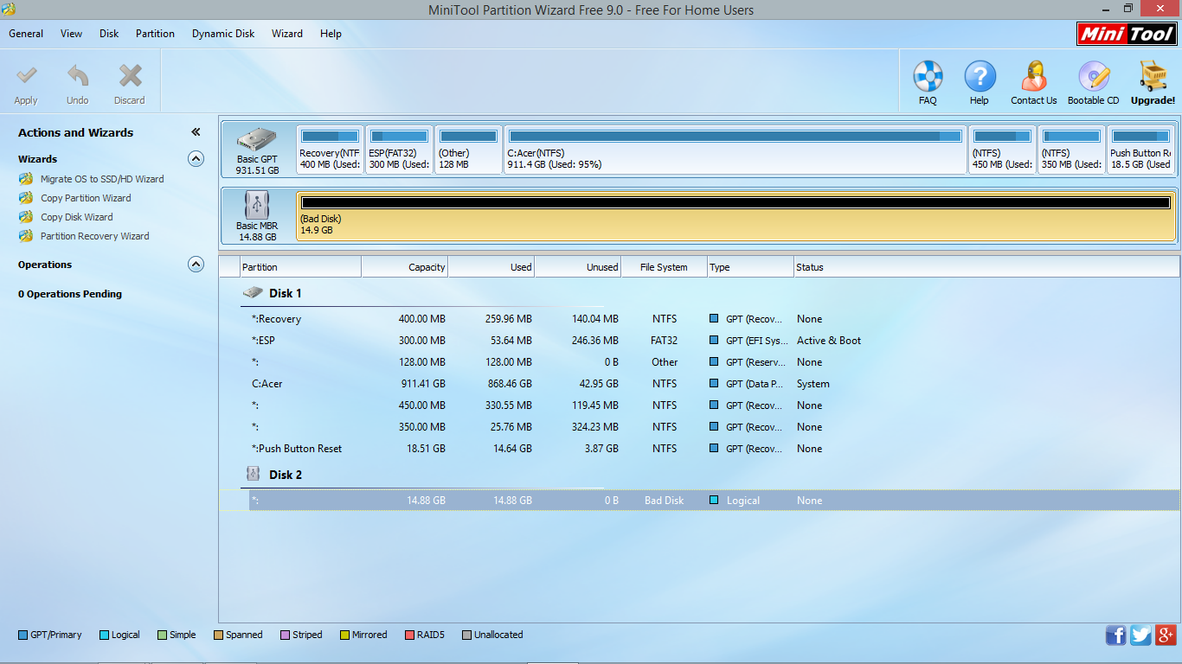Open the Disk menu
1182x664 pixels.
[x=109, y=34]
